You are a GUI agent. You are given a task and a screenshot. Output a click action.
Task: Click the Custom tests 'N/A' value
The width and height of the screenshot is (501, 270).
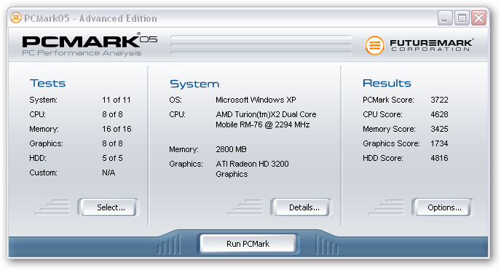pyautogui.click(x=109, y=172)
